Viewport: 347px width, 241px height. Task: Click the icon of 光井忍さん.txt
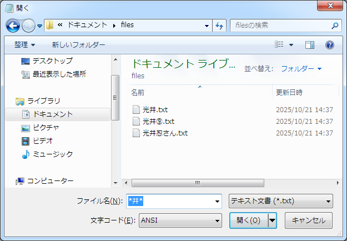coord(136,133)
